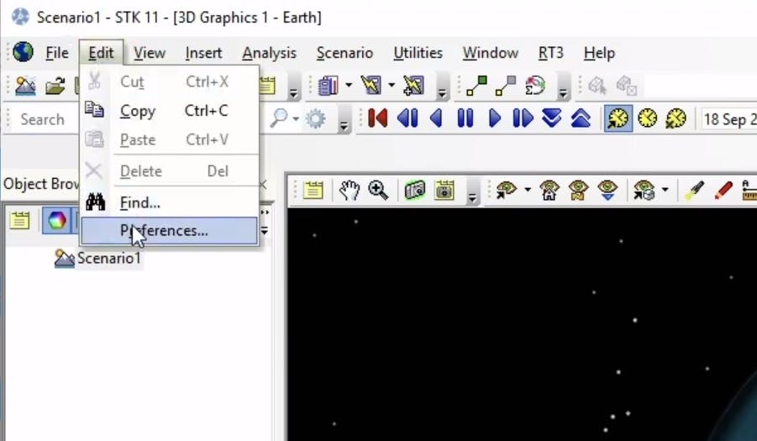The image size is (757, 441).
Task: Click the flashlight icon in 3D toolbar
Action: pos(694,190)
